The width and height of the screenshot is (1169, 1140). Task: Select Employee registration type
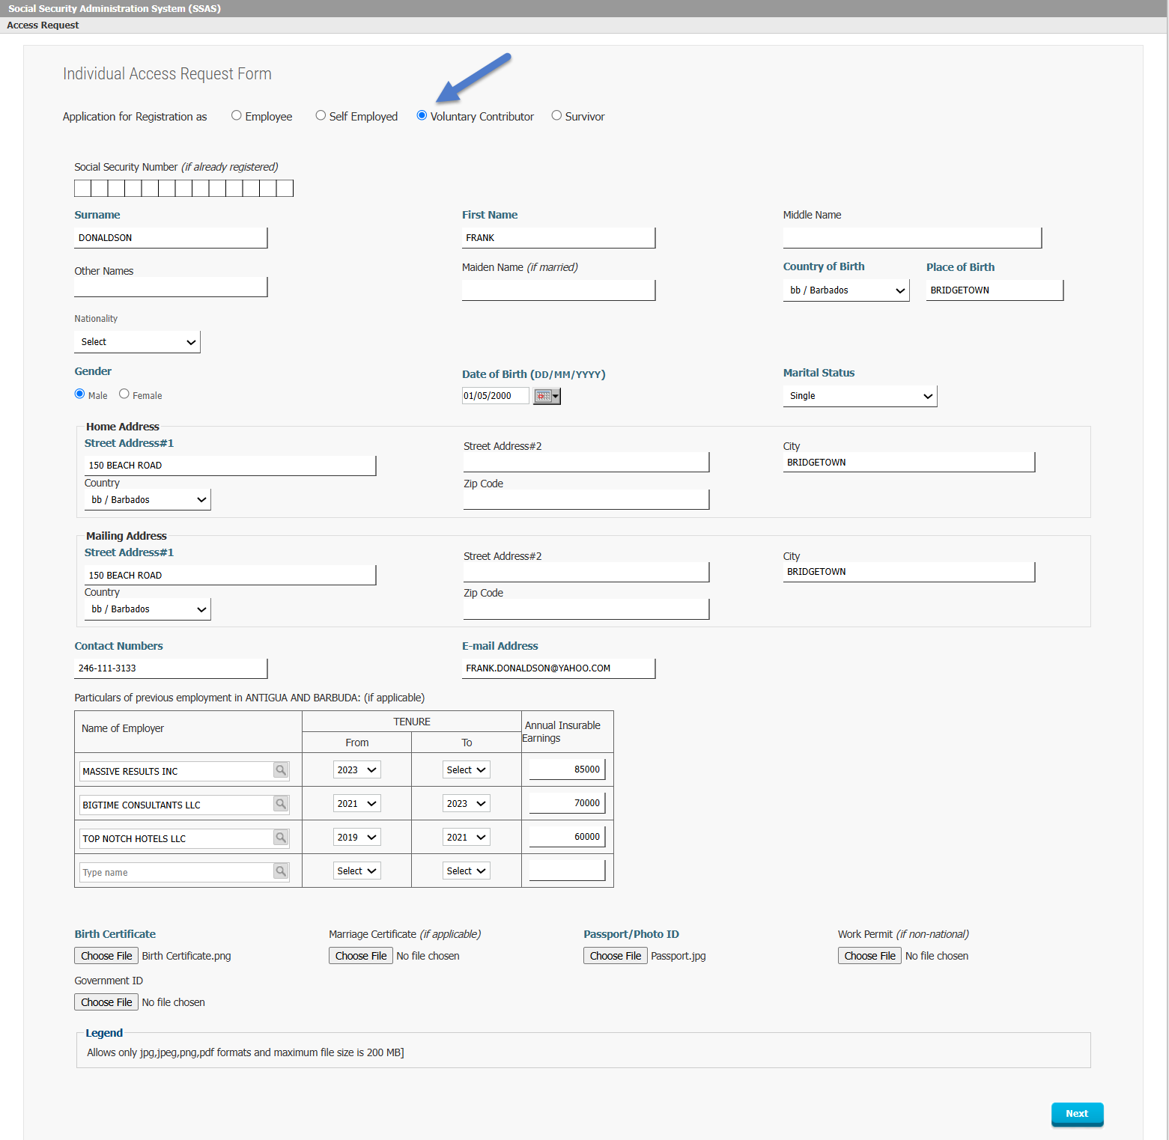pyautogui.click(x=237, y=115)
